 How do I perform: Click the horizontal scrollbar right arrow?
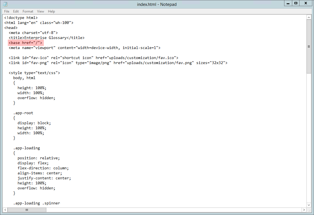[304, 210]
